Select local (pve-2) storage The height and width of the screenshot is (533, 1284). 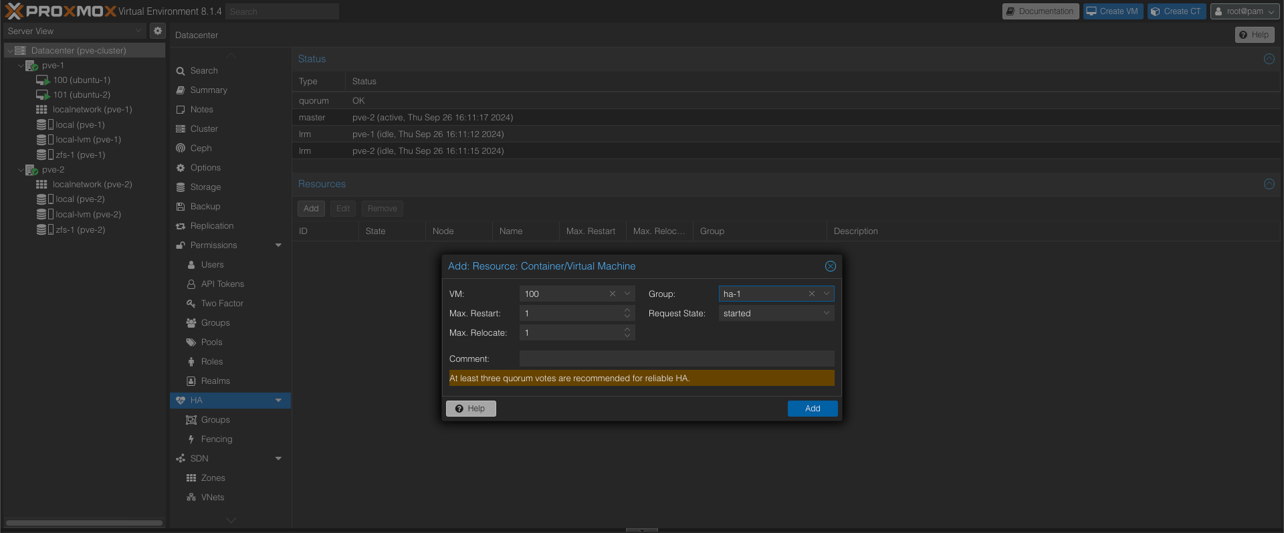(80, 199)
